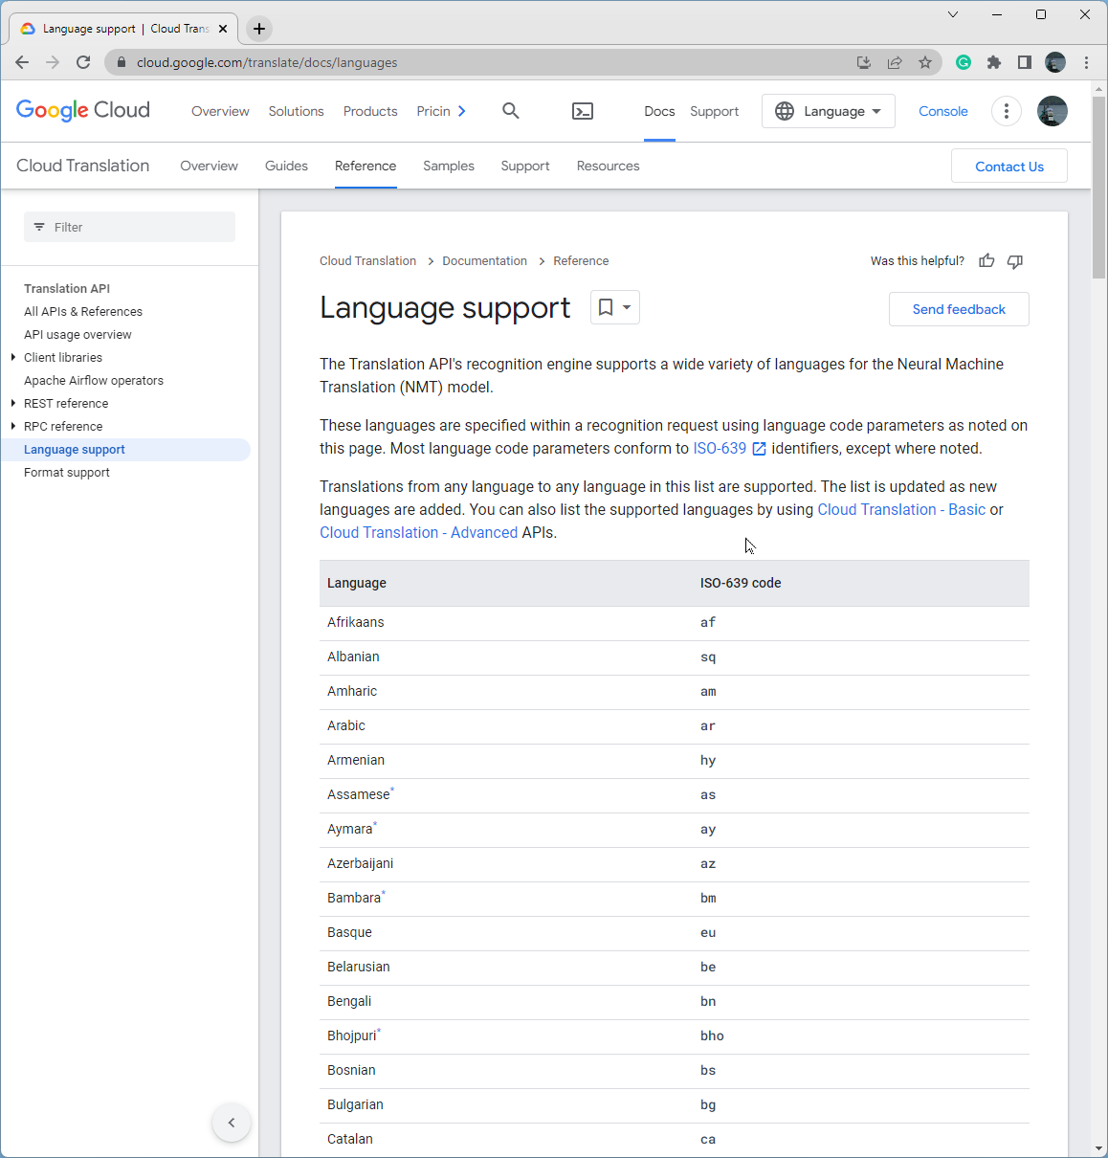Open the Samples tab
The width and height of the screenshot is (1108, 1158).
[x=448, y=166]
